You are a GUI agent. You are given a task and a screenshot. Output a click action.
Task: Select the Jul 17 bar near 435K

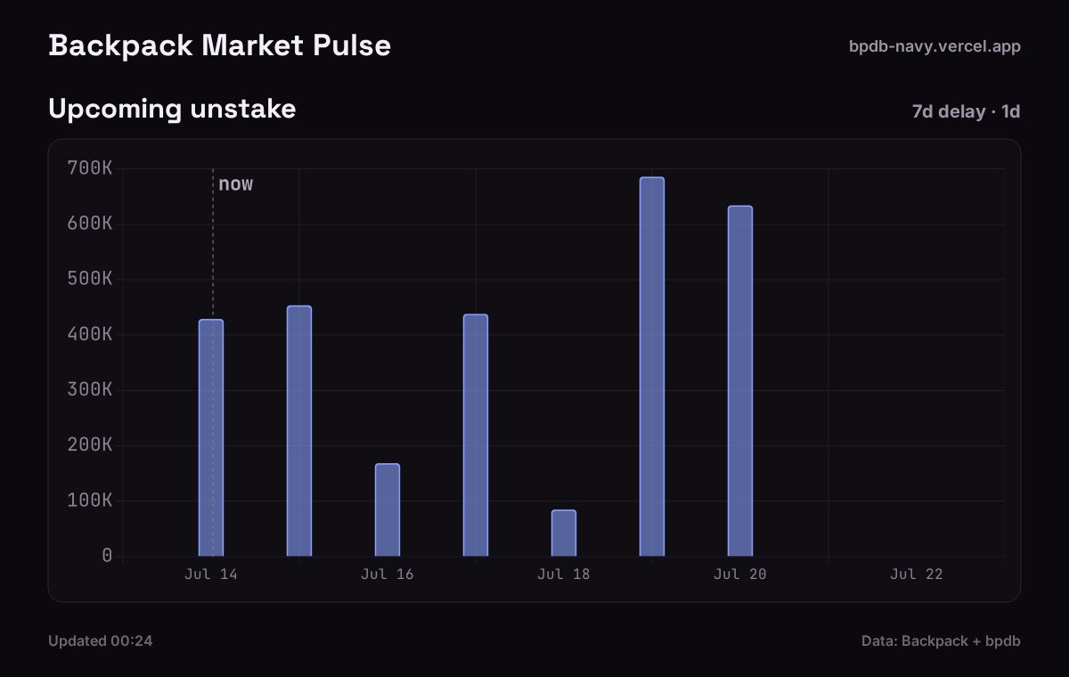(x=476, y=435)
